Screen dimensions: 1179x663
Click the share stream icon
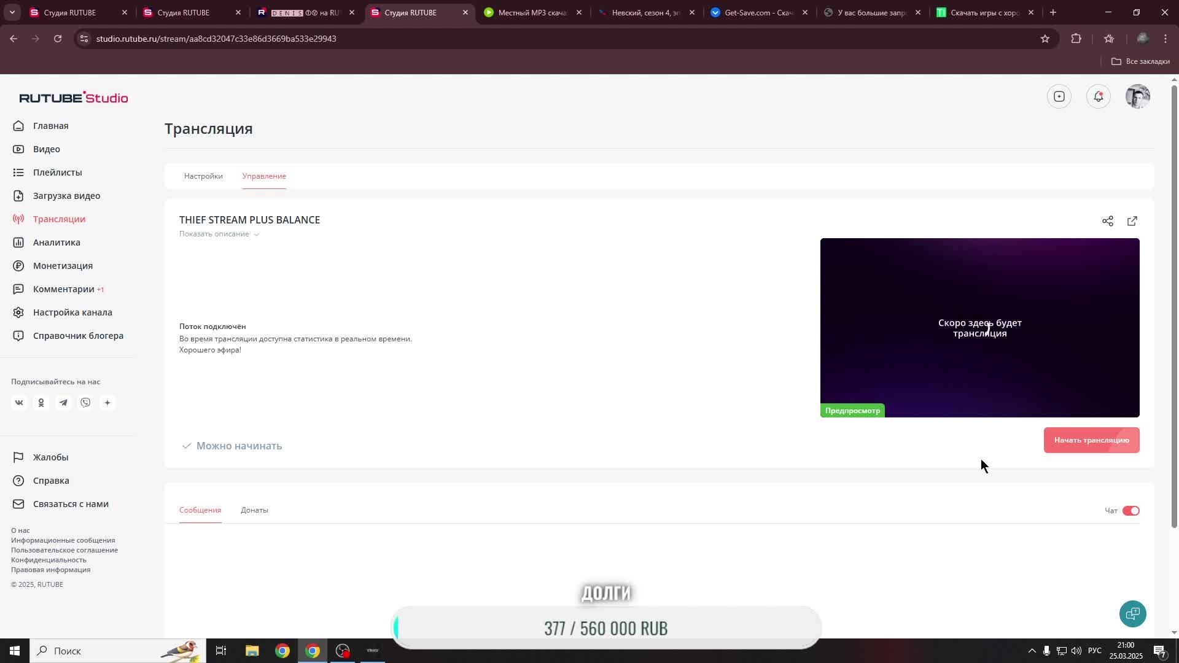coord(1107,221)
